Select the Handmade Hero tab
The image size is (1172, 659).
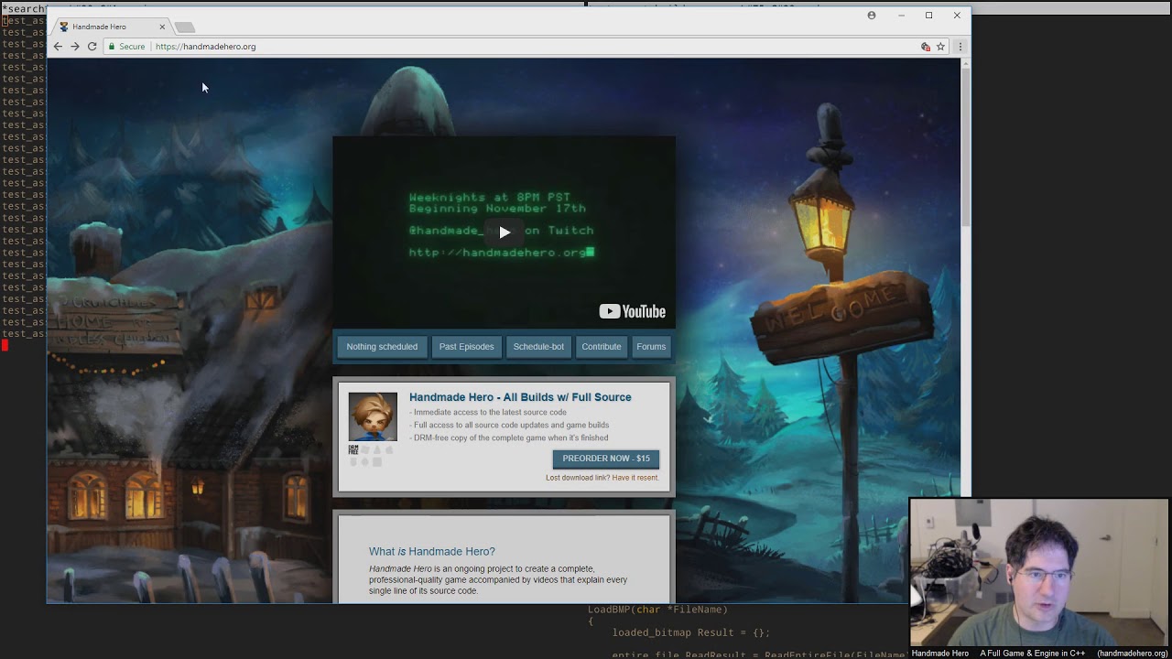(x=112, y=27)
